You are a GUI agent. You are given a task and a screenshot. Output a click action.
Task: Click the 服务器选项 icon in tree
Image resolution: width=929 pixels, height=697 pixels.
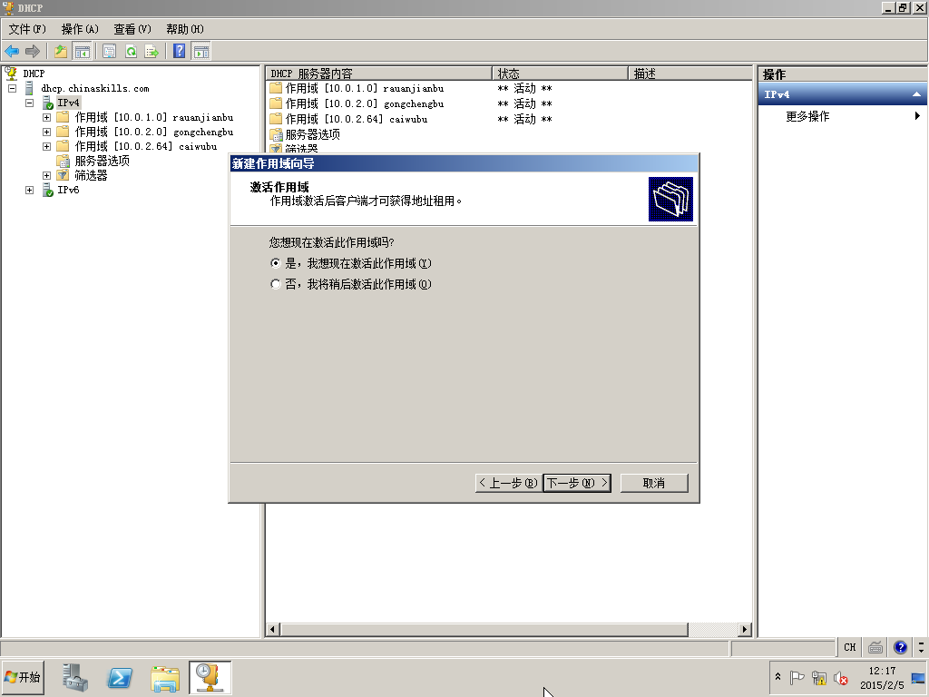tap(63, 162)
